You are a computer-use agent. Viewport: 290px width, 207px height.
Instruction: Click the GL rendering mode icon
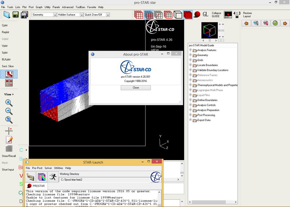205,15
